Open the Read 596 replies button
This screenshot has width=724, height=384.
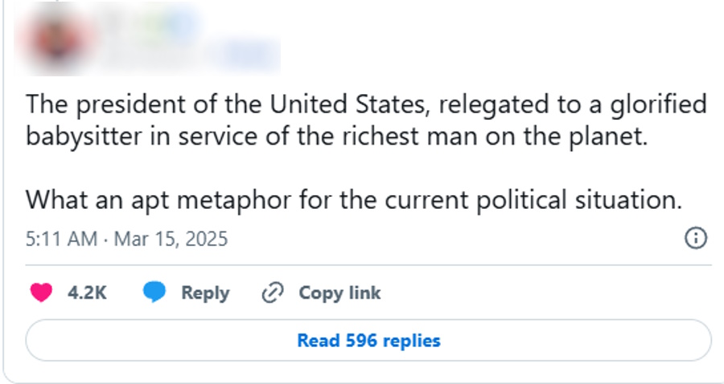coord(368,340)
